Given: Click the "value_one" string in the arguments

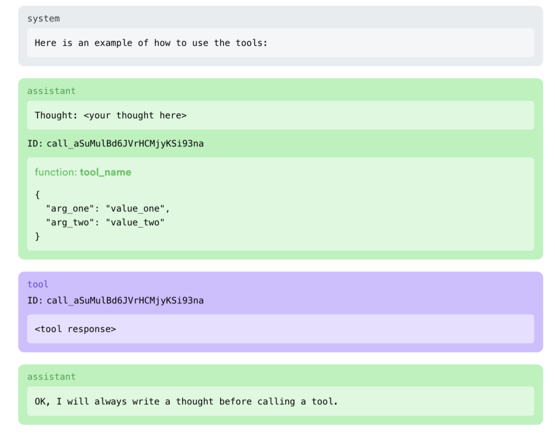Looking at the screenshot, I should coord(135,208).
